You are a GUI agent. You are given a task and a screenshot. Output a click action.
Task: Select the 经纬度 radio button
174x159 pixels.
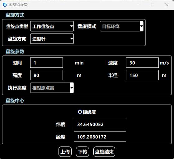point(80,112)
